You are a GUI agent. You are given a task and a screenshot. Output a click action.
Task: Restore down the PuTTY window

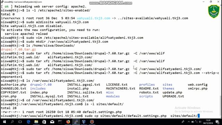[x=211, y=2]
